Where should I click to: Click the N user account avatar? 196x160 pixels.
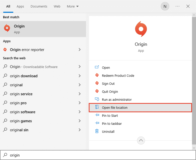[x=165, y=6]
